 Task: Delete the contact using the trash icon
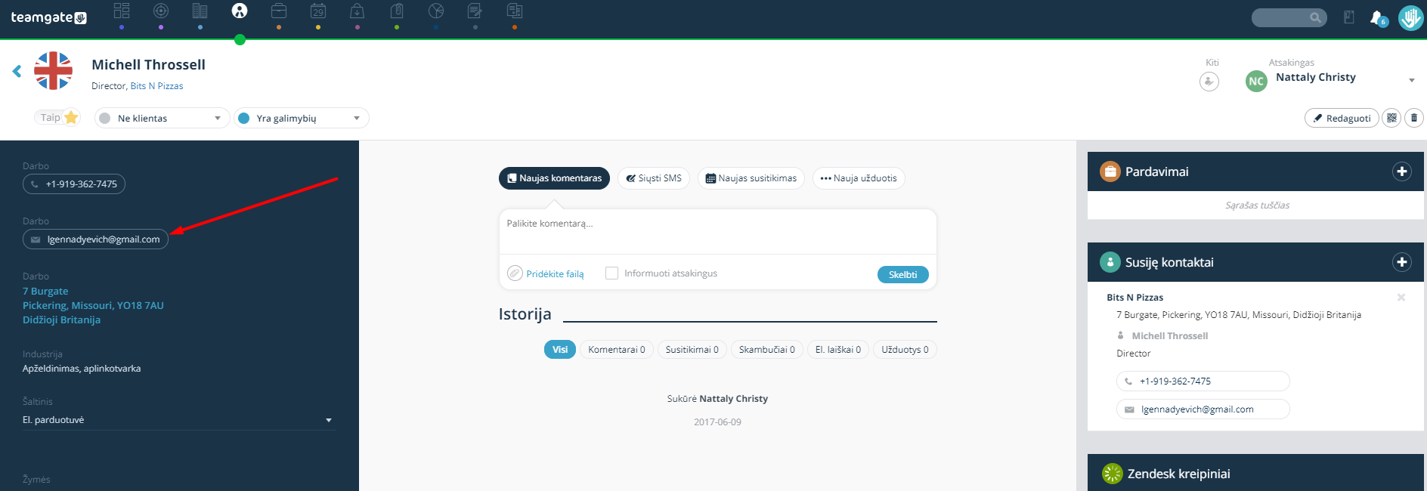click(1414, 118)
